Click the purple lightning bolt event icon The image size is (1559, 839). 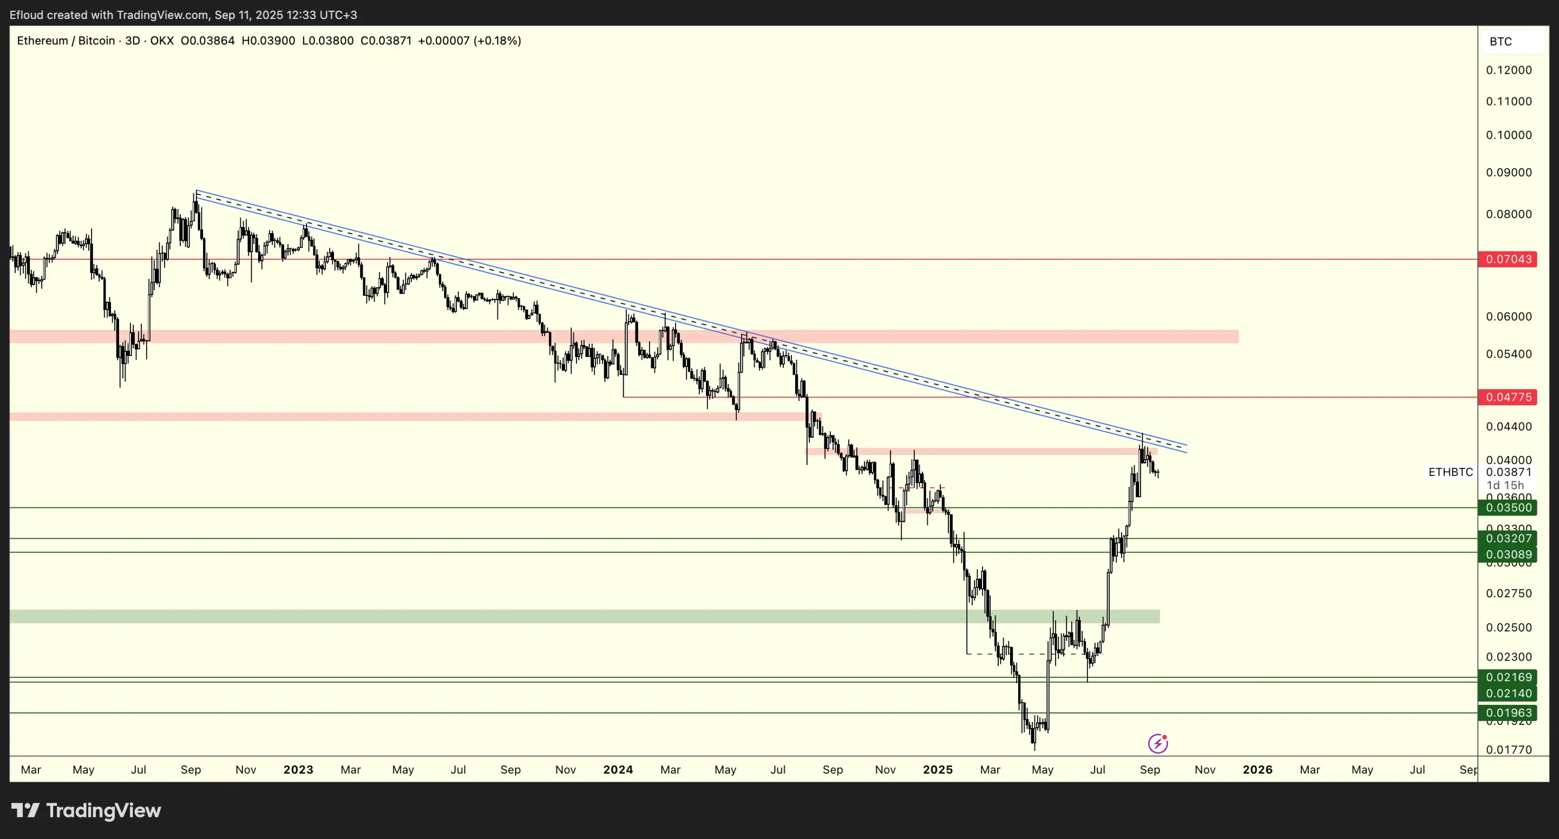coord(1157,743)
